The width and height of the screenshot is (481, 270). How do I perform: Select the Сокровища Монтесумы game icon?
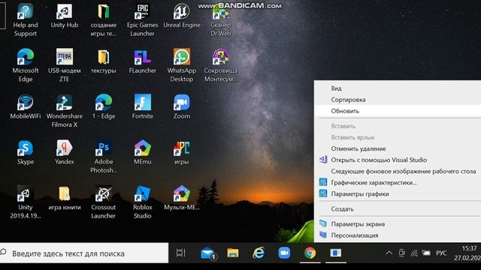coord(220,65)
